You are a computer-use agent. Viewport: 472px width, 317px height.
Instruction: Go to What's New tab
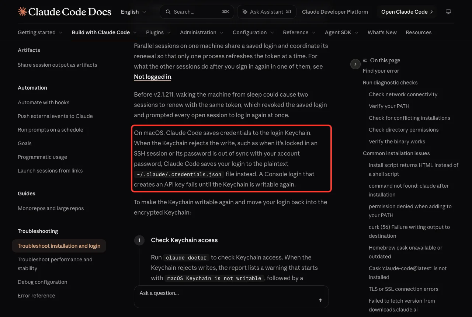(x=382, y=32)
